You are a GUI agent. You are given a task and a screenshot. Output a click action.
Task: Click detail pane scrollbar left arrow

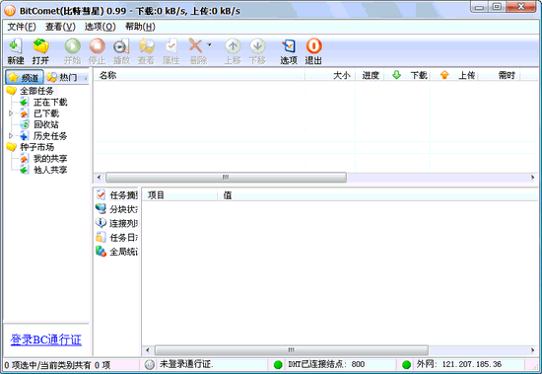(148, 350)
